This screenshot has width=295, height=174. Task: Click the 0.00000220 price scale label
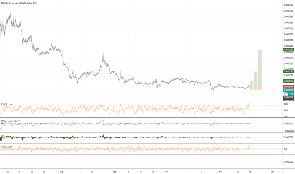tap(288, 64)
